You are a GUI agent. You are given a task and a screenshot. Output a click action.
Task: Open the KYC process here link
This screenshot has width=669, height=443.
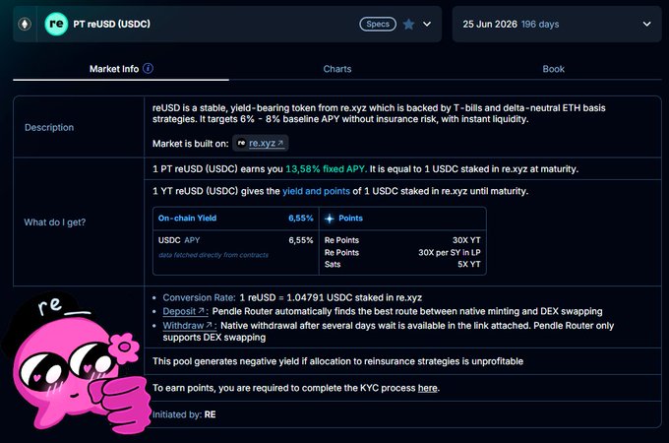coord(428,388)
